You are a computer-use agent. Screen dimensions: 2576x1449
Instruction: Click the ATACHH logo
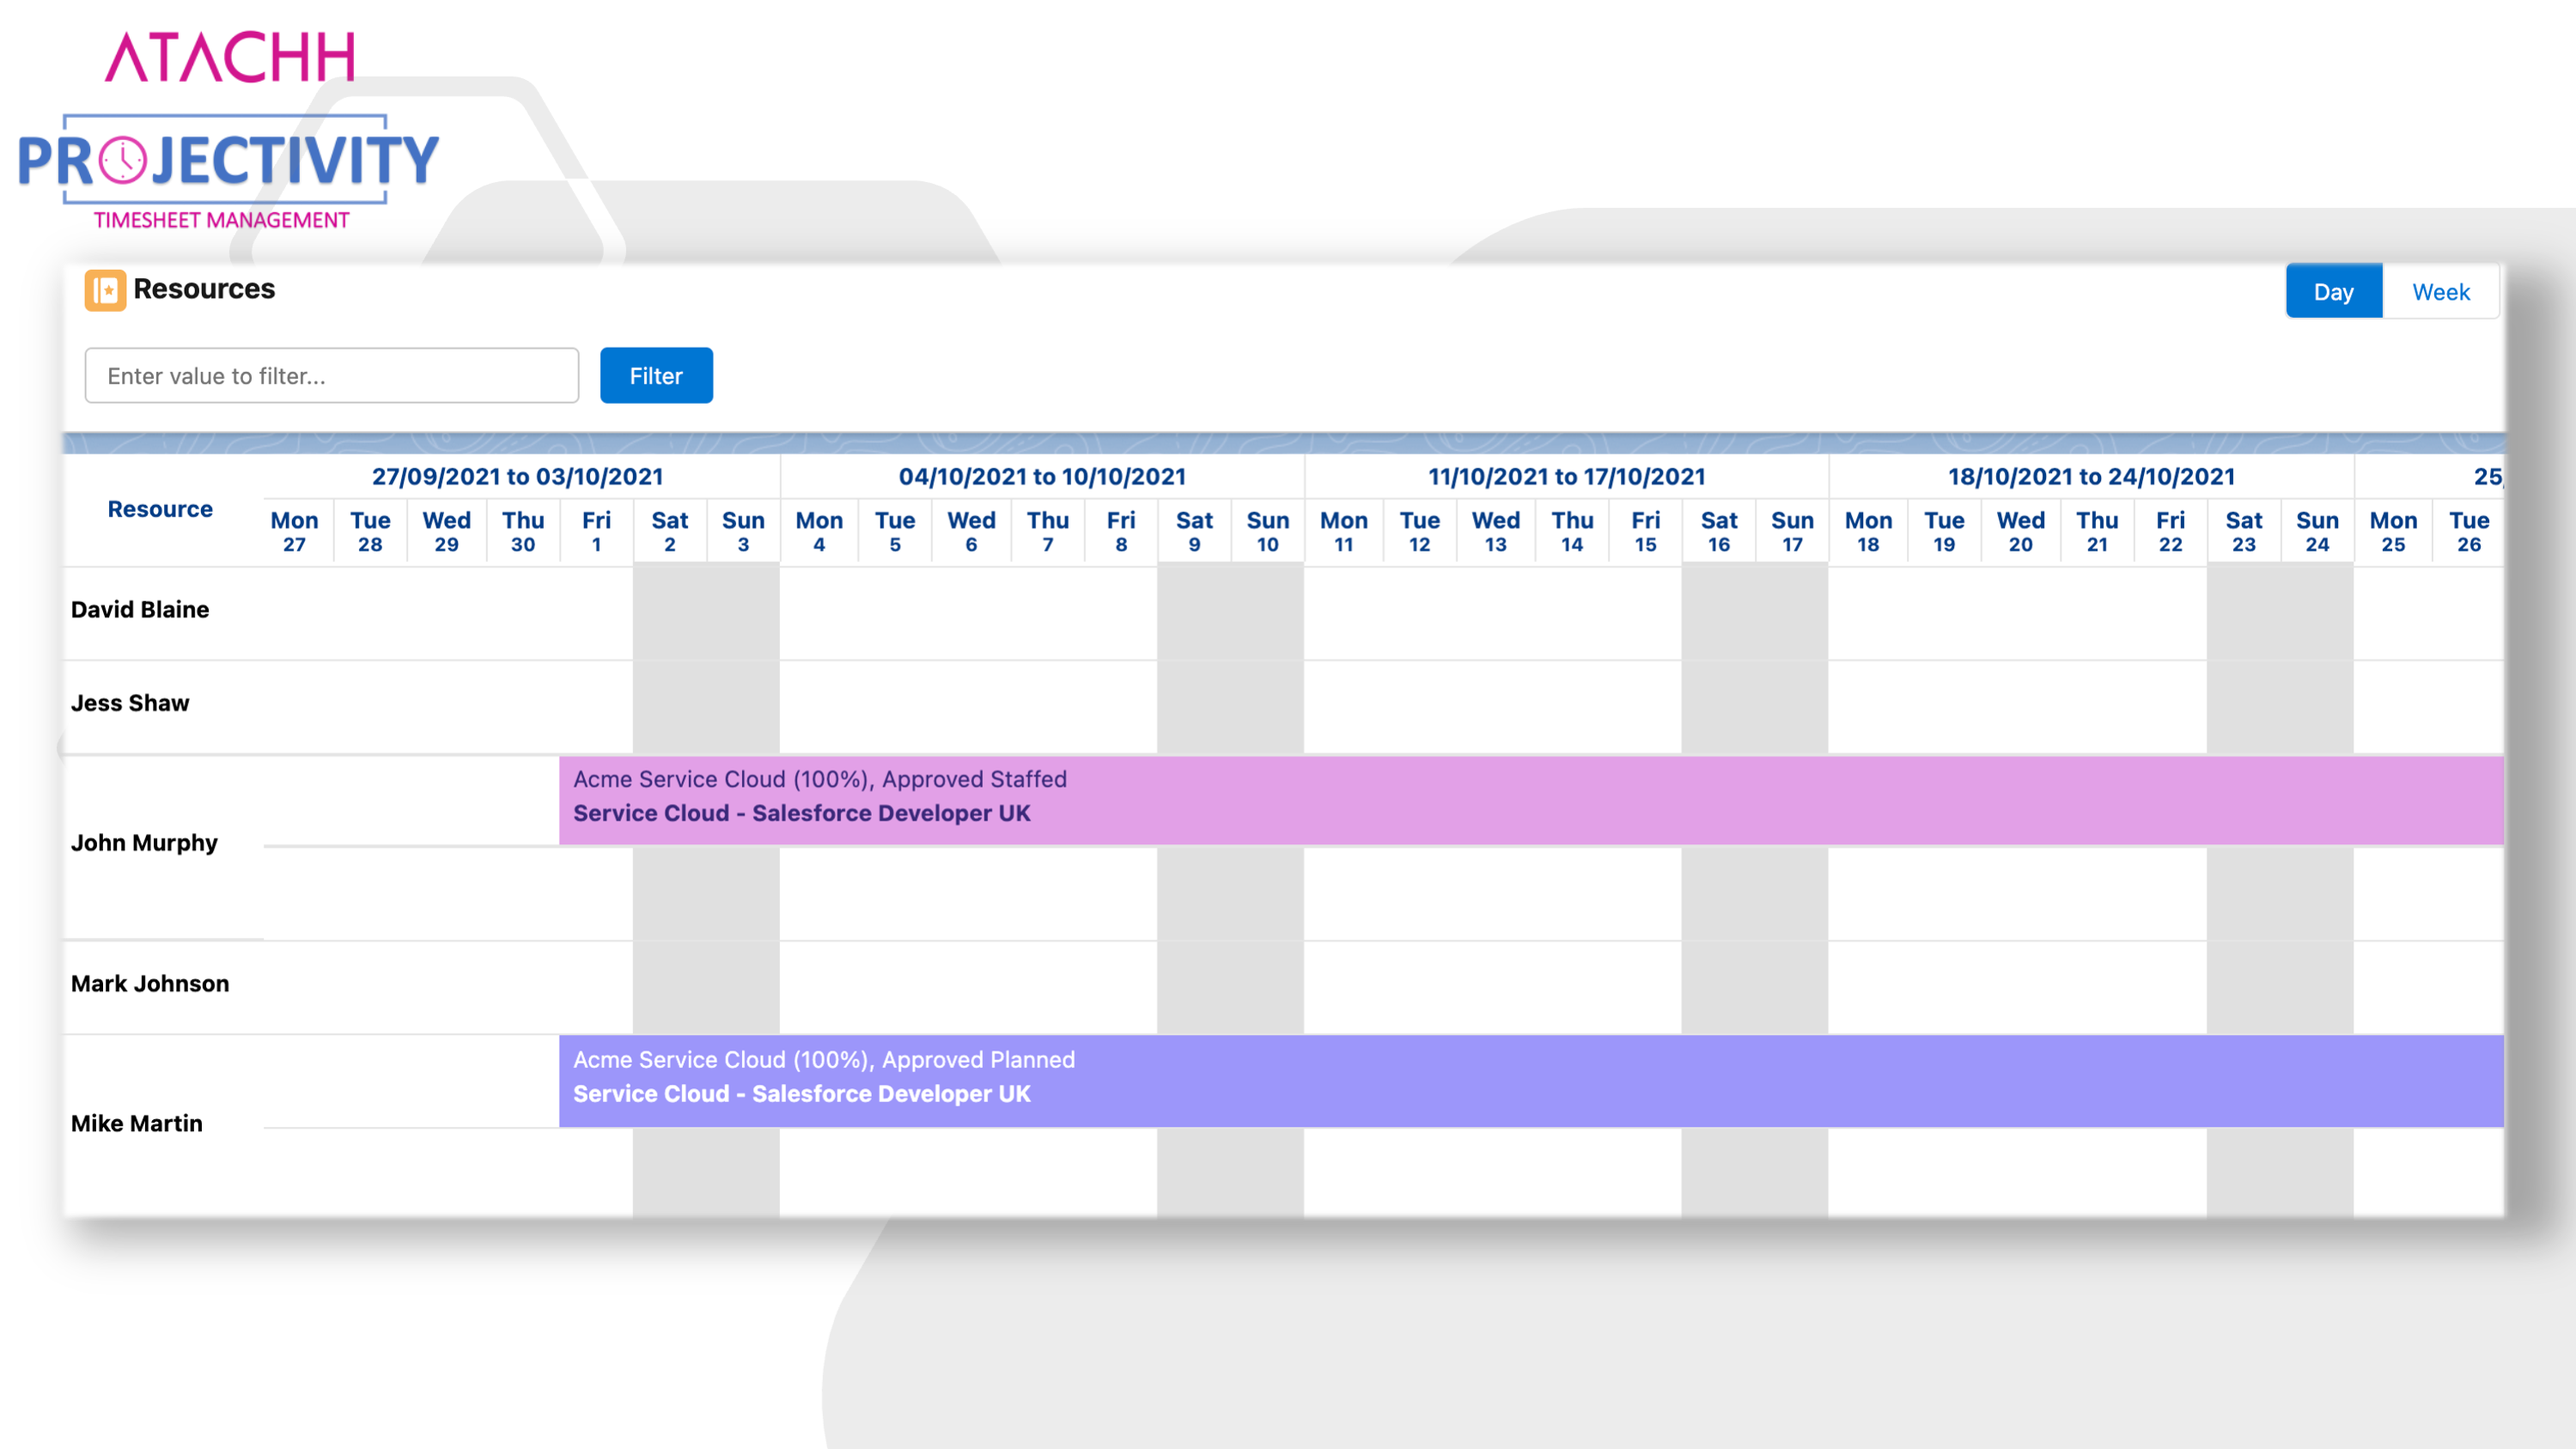coord(230,56)
